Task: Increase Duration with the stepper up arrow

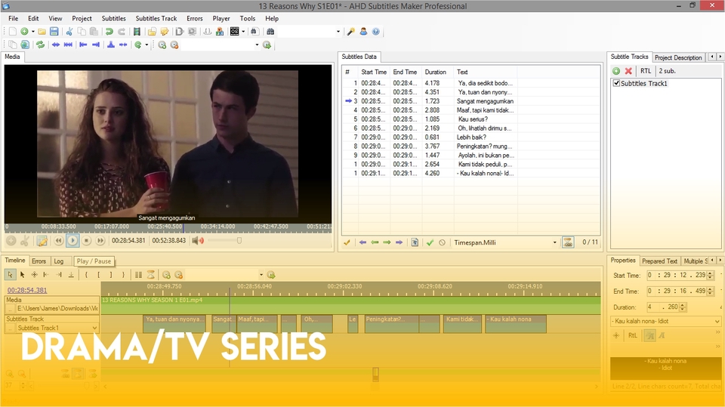Action: [683, 305]
